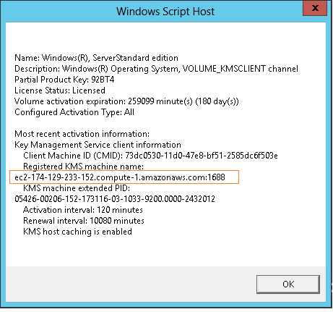The image size is (333, 312).
Task: Click 'Activation interval: 120 minutes' line
Action: point(83,210)
